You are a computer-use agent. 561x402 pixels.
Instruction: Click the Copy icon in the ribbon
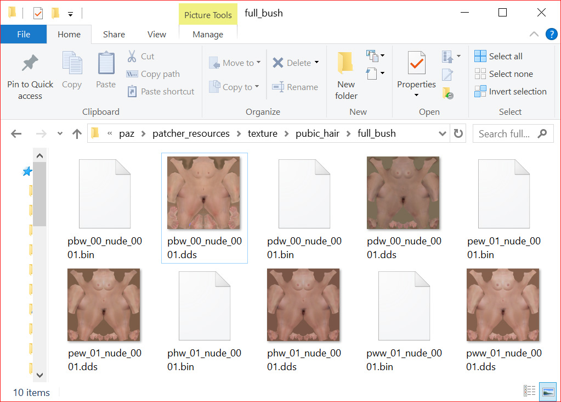tap(72, 70)
